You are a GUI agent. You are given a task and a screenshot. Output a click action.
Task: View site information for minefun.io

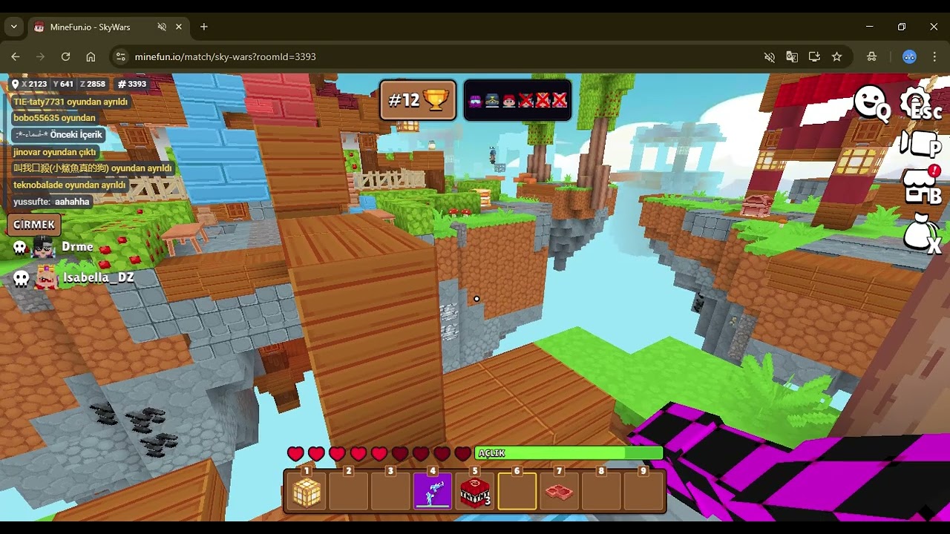click(121, 56)
